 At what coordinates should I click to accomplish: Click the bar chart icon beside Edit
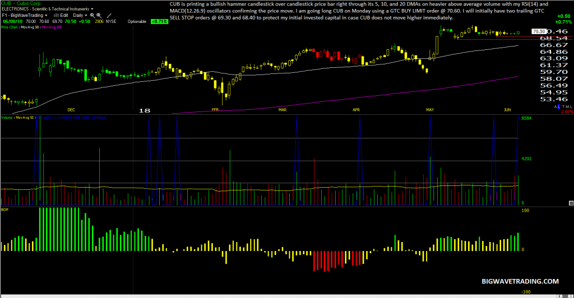click(x=56, y=15)
